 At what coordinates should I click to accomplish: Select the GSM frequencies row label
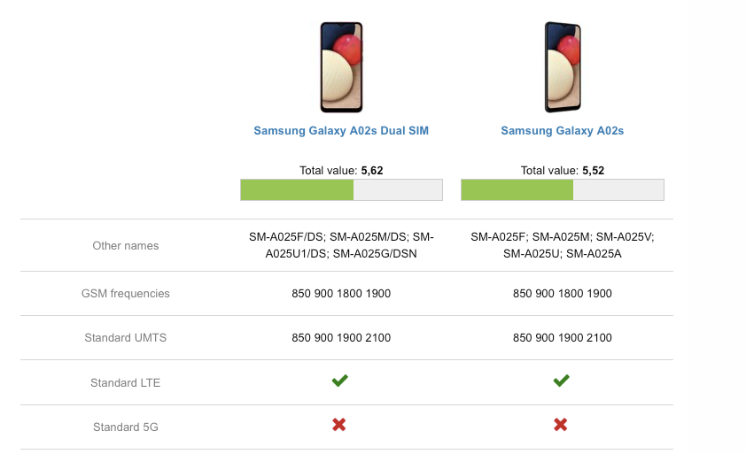pyautogui.click(x=126, y=294)
